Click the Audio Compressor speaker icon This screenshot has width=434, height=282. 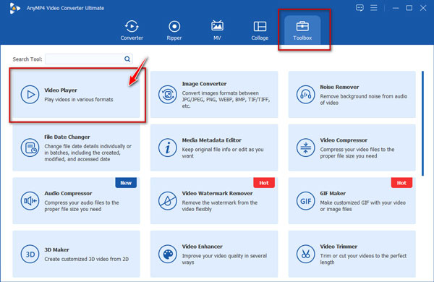tap(30, 200)
